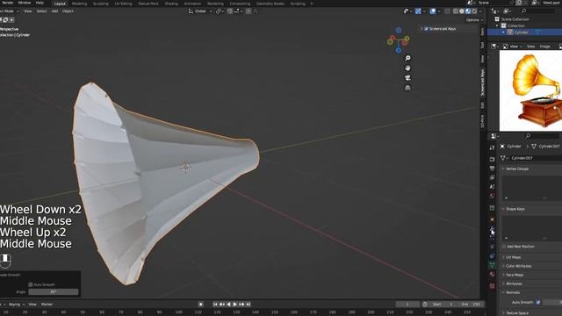Image resolution: width=562 pixels, height=316 pixels.
Task: Open the Global transform orientation dropdown
Action: pyautogui.click(x=199, y=11)
